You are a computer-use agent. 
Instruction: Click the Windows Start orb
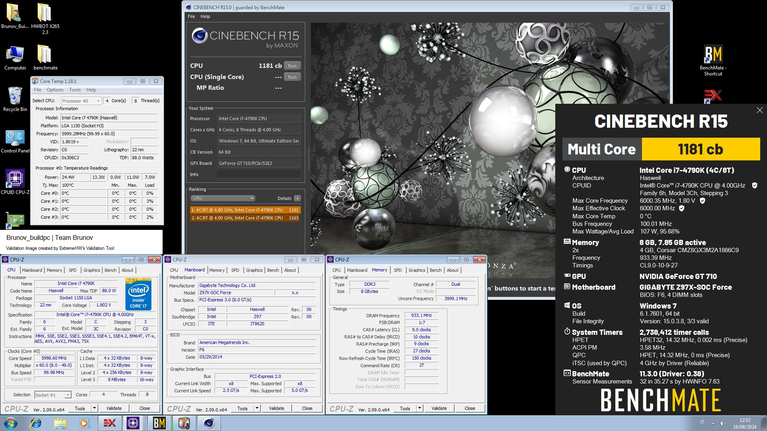(10, 423)
